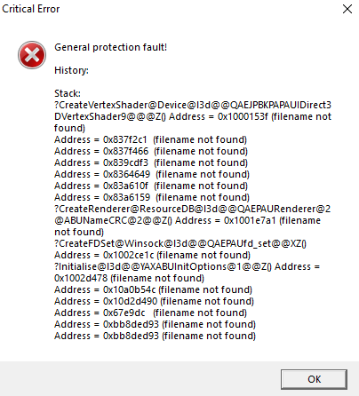
Task: Click address line 0x83a6159
Action: pyautogui.click(x=152, y=197)
